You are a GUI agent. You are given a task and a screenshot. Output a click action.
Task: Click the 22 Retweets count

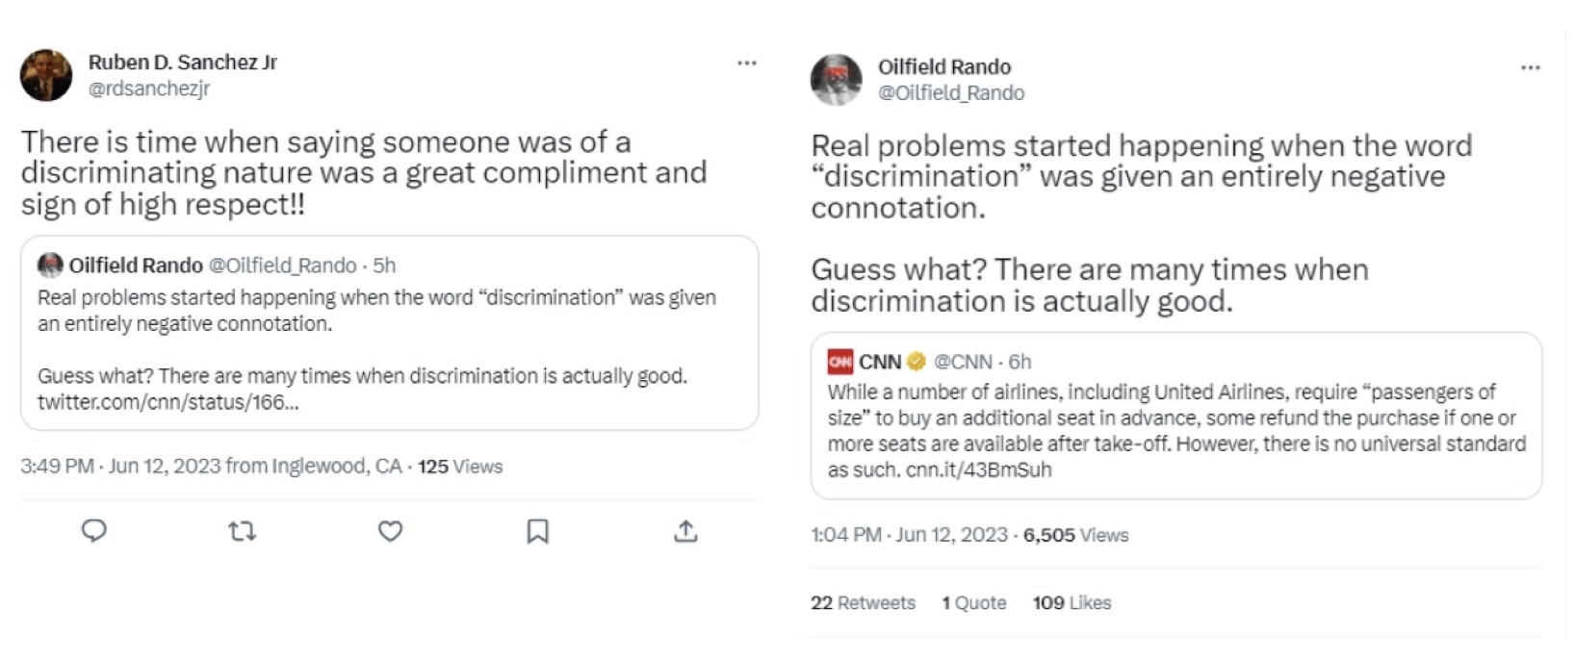coord(864,602)
